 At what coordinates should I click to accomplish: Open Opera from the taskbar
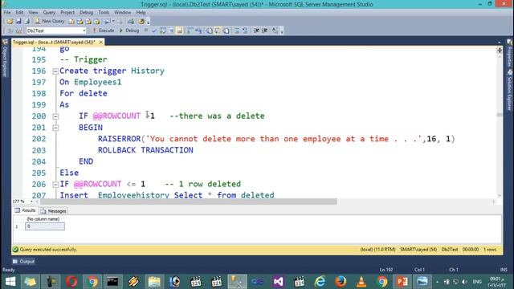(71, 282)
